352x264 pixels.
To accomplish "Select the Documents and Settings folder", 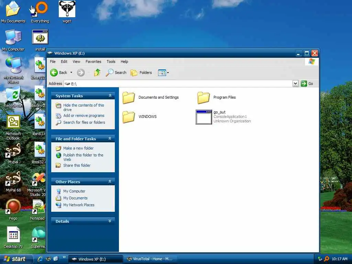I will 151,97.
